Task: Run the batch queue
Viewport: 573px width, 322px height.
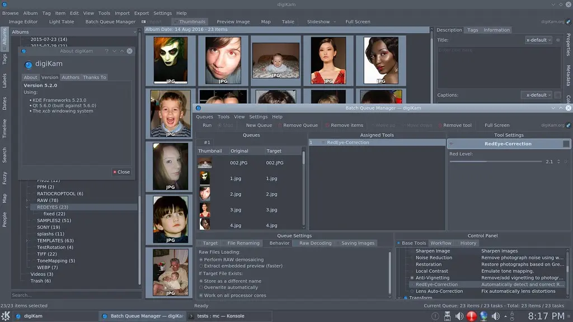Action: pyautogui.click(x=206, y=125)
